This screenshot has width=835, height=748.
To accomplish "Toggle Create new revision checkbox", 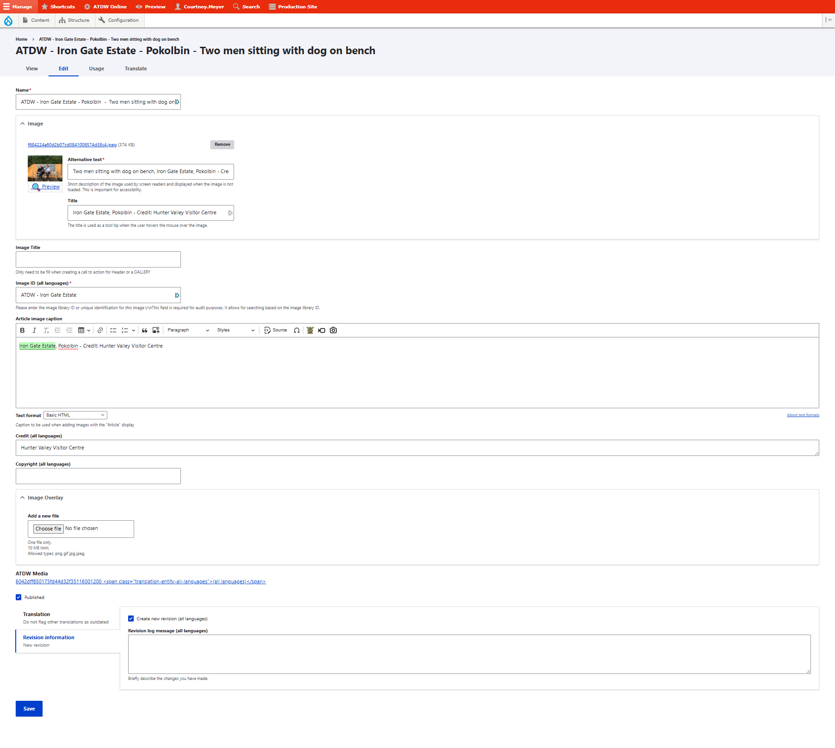I will (x=131, y=619).
